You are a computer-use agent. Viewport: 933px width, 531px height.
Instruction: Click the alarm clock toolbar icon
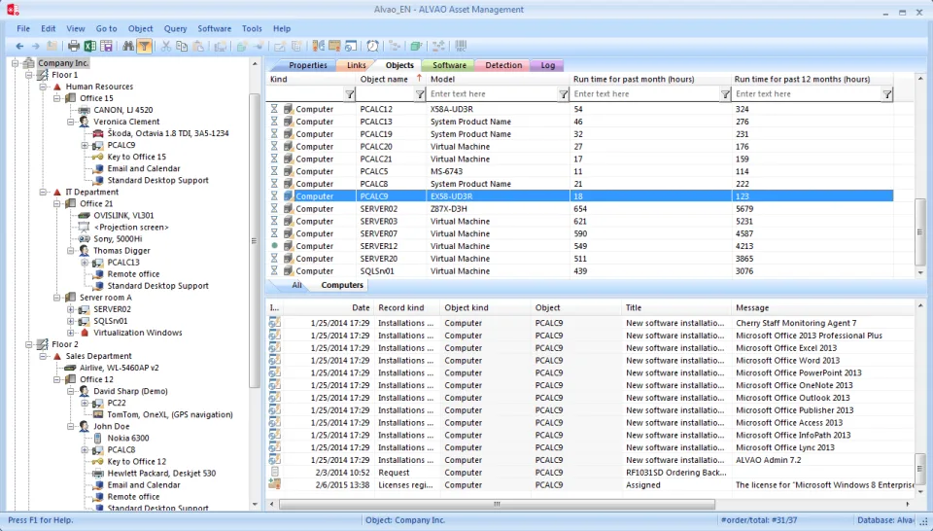click(372, 46)
